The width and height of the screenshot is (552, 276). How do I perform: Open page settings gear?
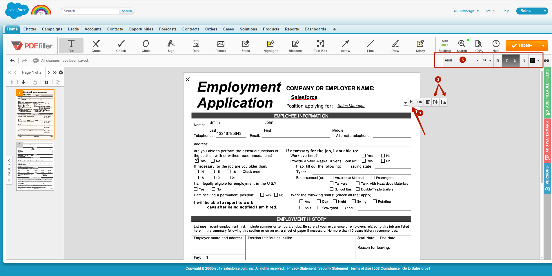(x=61, y=72)
